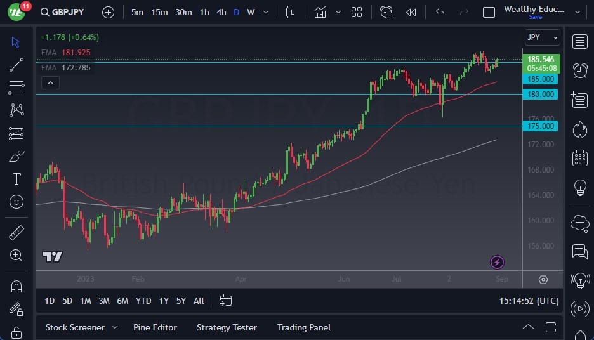This screenshot has height=340, width=594.
Task: Select the trend line drawing tool
Action: click(16, 65)
